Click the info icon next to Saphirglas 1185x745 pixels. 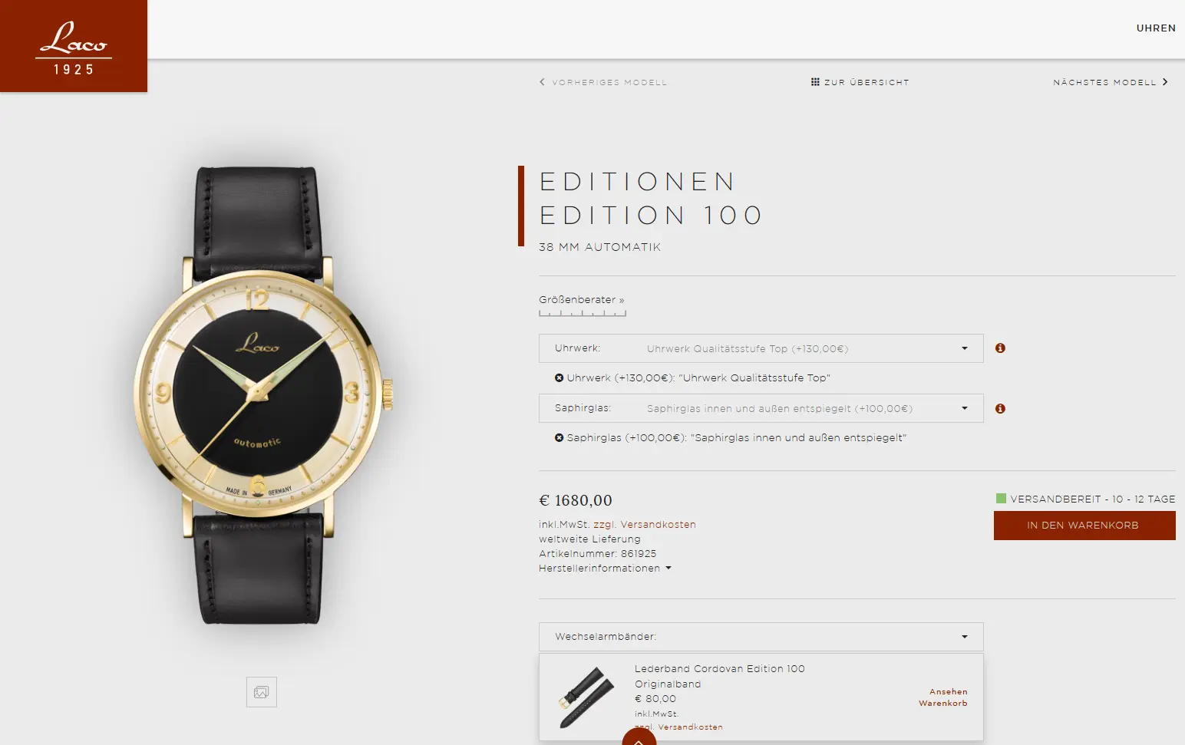pyautogui.click(x=1000, y=409)
